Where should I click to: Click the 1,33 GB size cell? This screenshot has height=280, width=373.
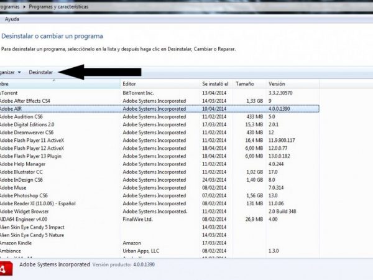[x=255, y=101]
